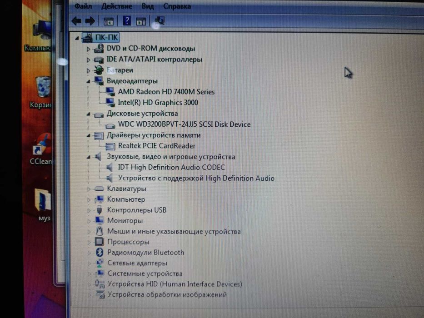Select the Системные устройства label

[x=145, y=273]
